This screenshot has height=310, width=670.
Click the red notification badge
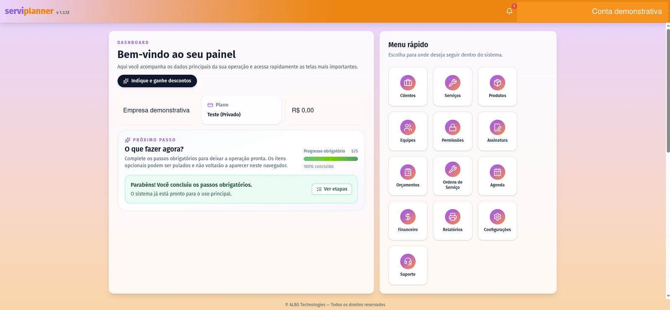click(514, 6)
